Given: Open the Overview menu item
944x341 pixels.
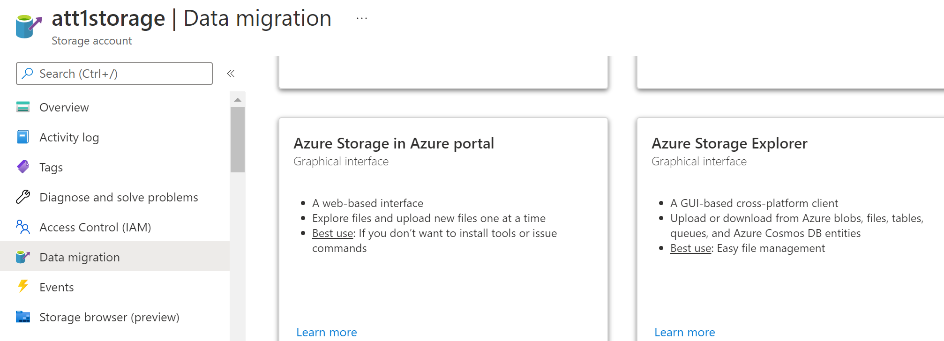Looking at the screenshot, I should pyautogui.click(x=64, y=107).
